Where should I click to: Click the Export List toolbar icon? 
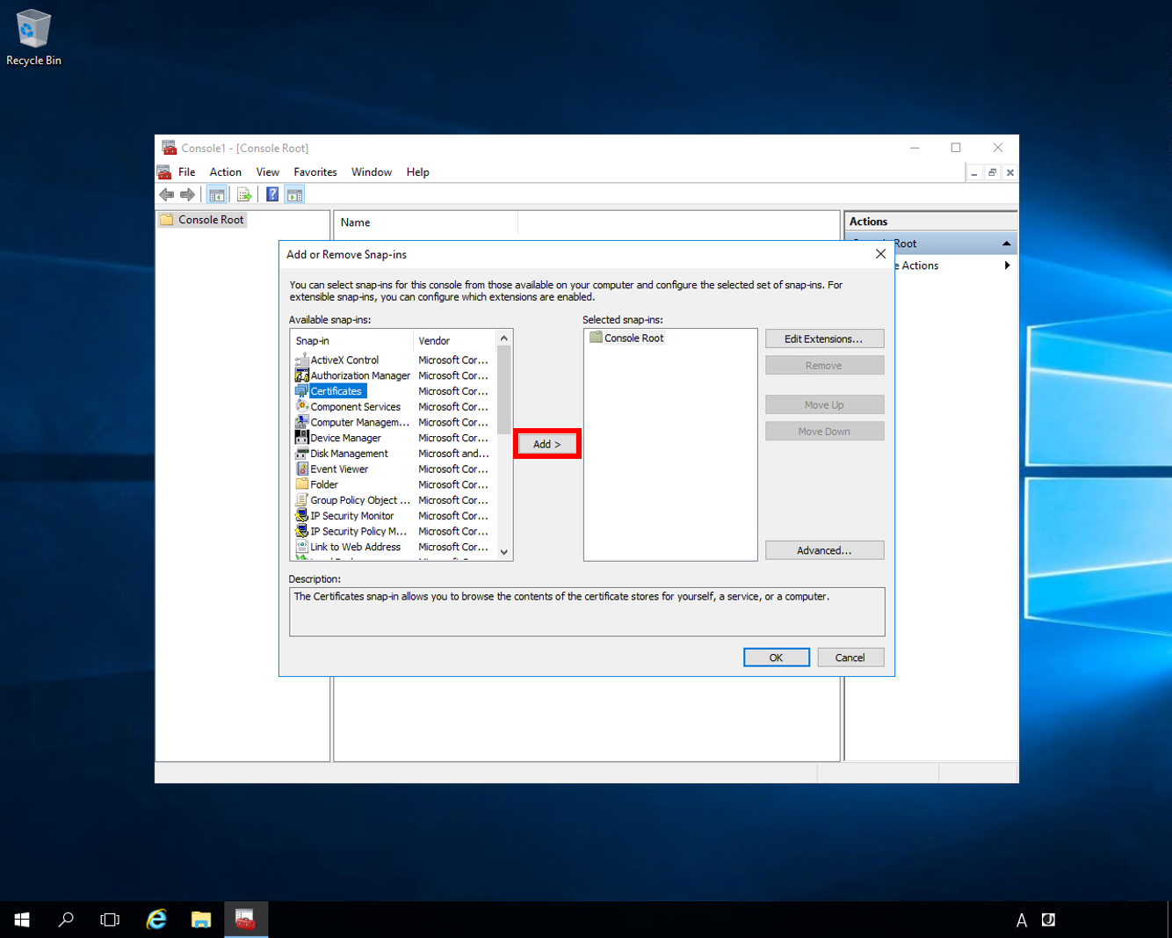click(x=244, y=195)
